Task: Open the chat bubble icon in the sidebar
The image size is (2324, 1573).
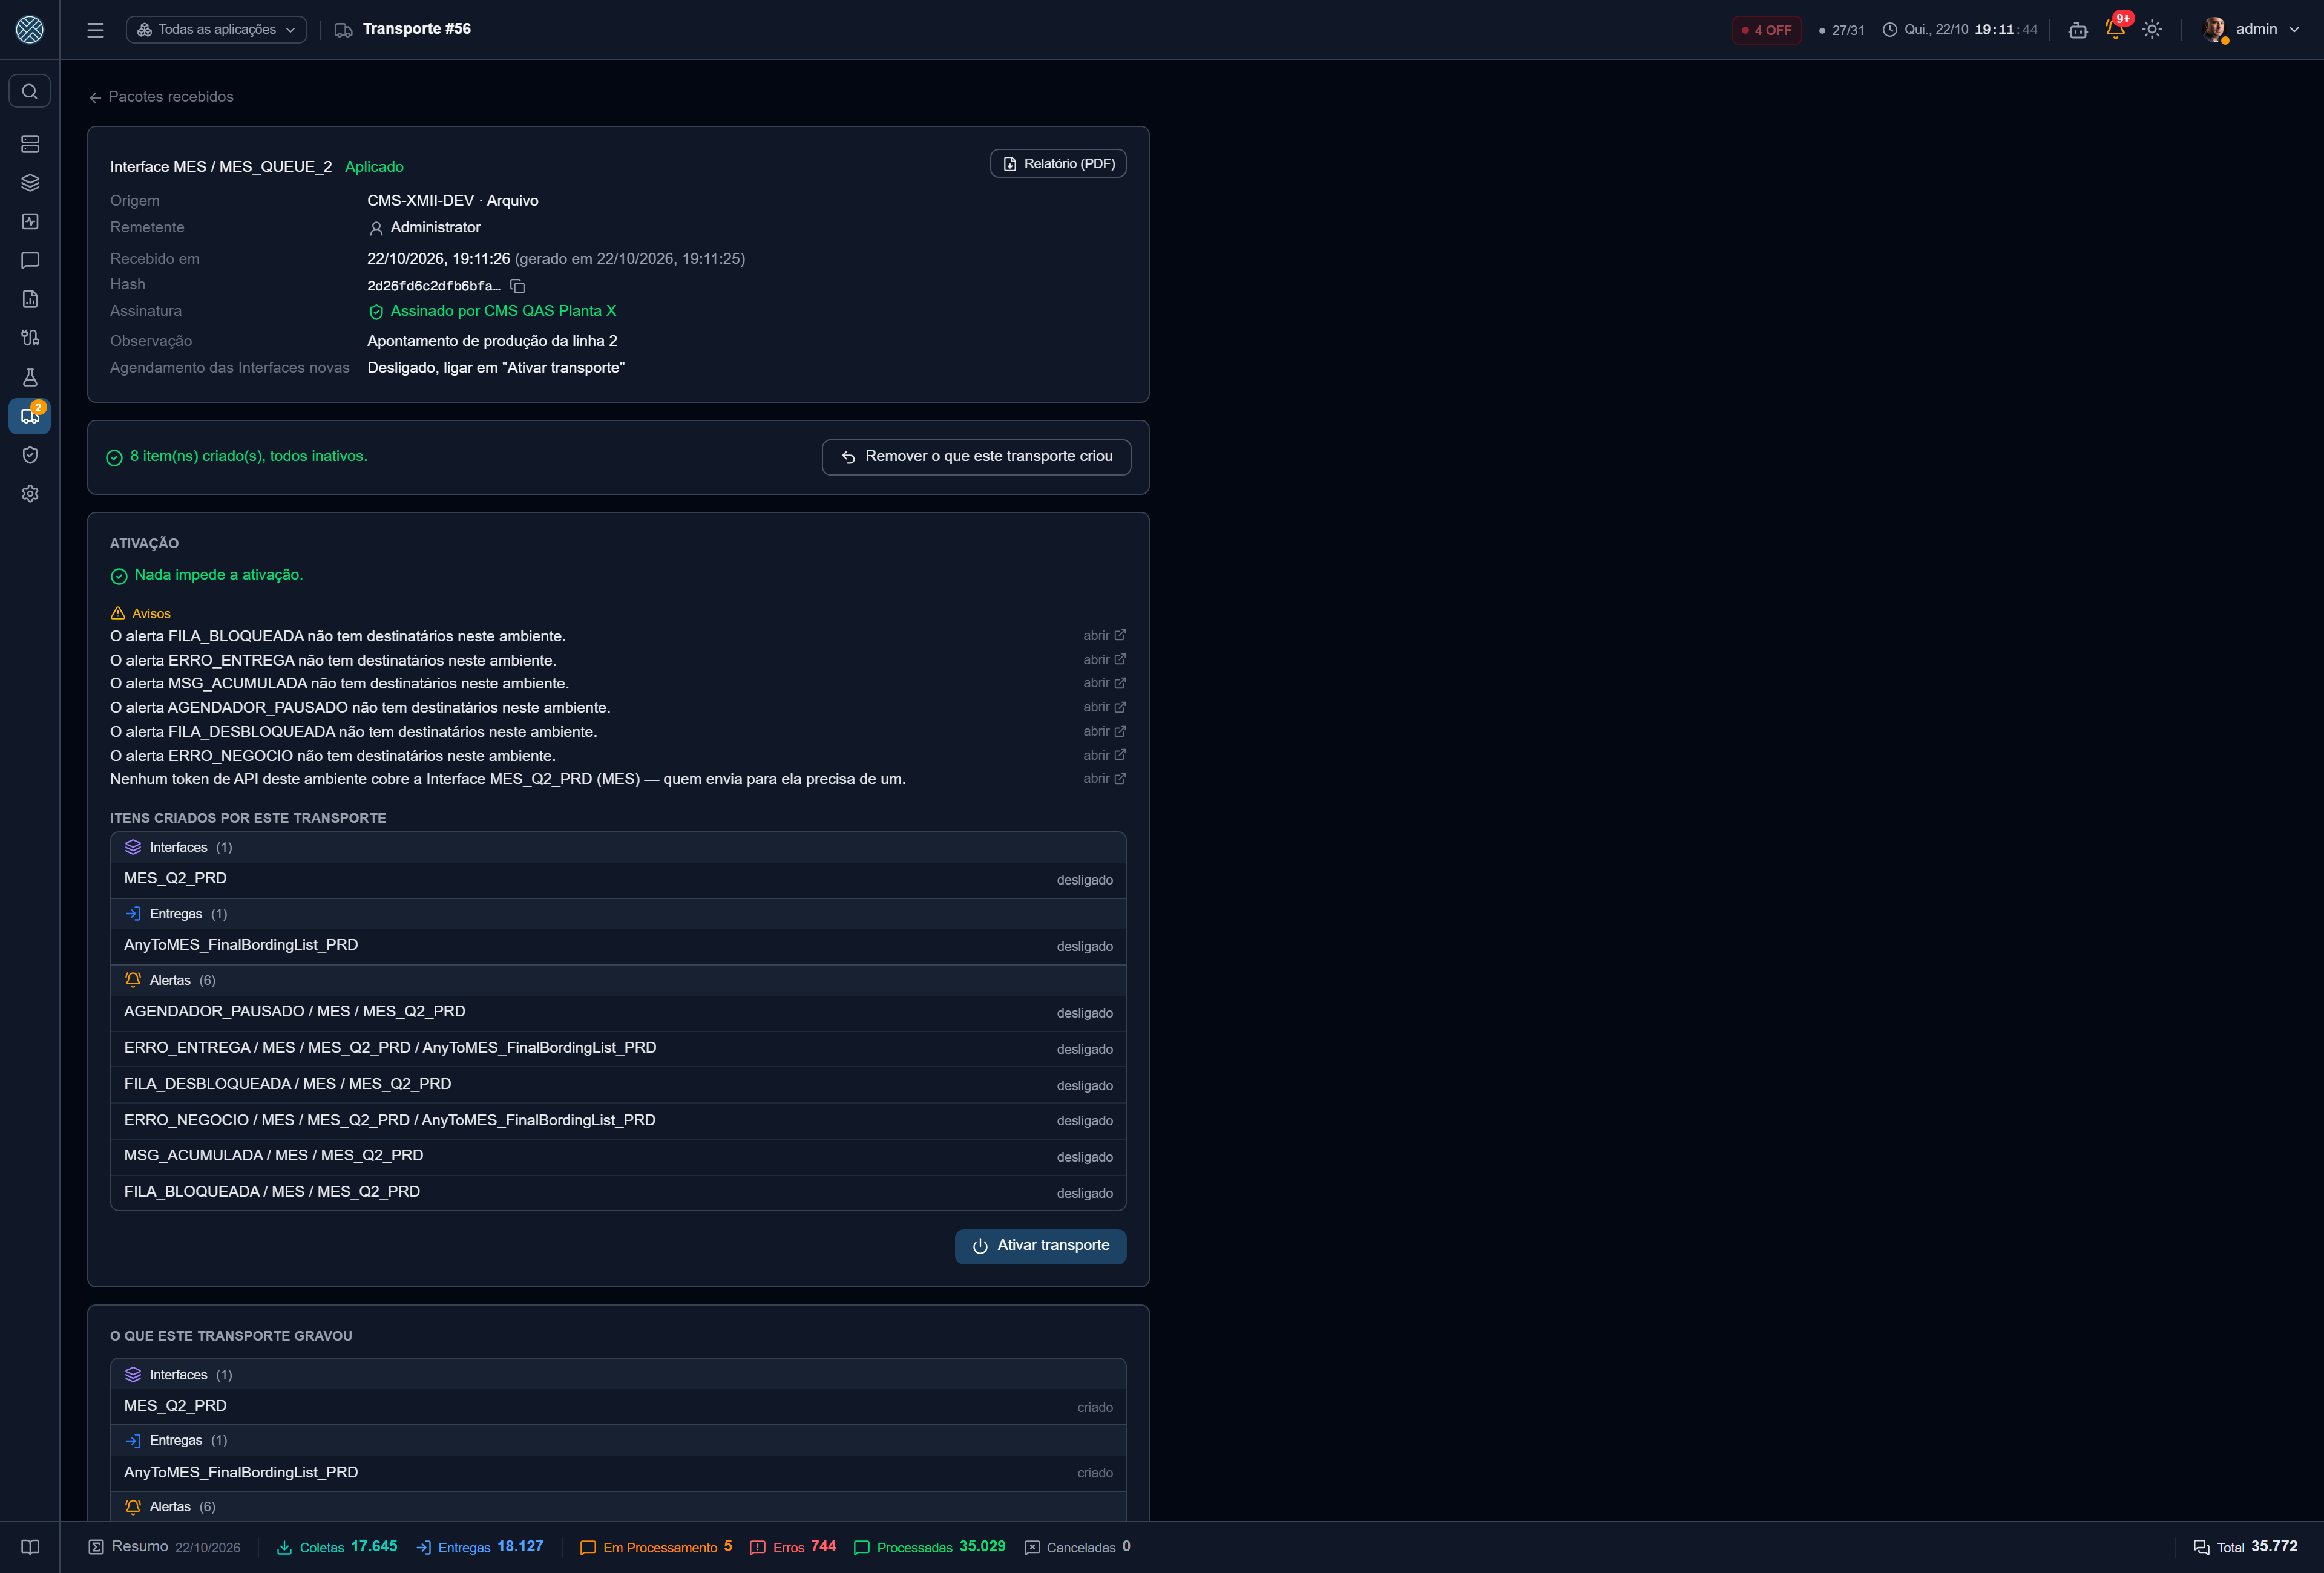Action: pos(30,261)
